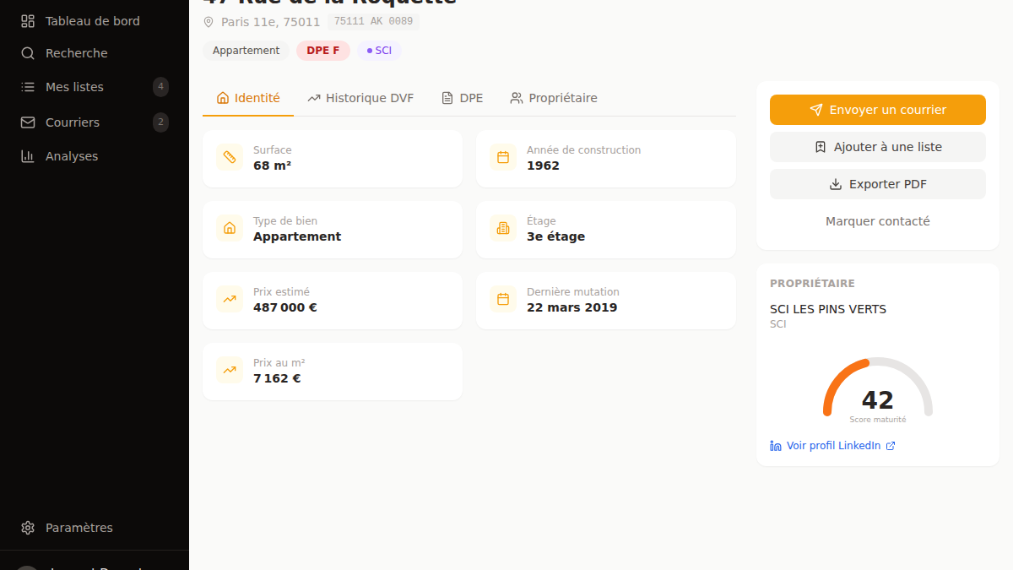This screenshot has height=570, width=1013.
Task: Click the Courriers envelope icon
Action: pyautogui.click(x=28, y=122)
